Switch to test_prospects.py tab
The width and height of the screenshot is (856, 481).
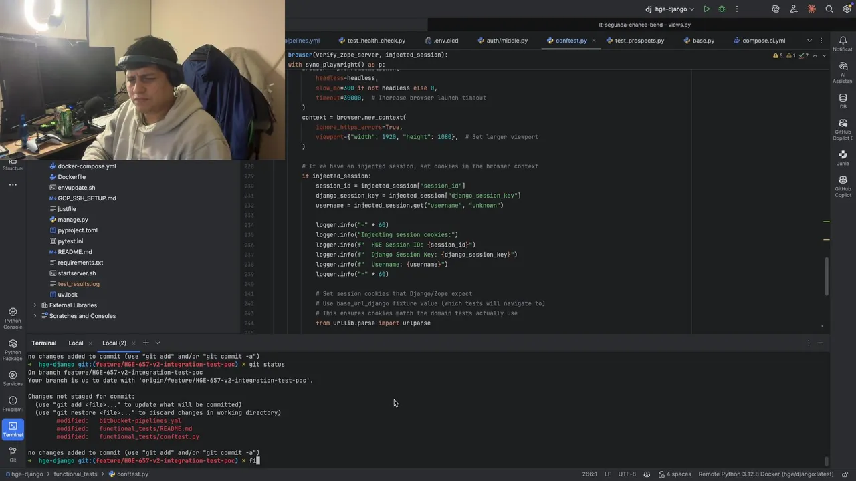click(634, 41)
